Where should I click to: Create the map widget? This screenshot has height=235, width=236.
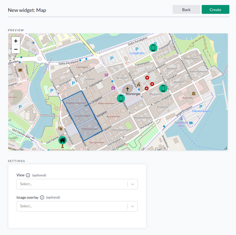pyautogui.click(x=215, y=9)
